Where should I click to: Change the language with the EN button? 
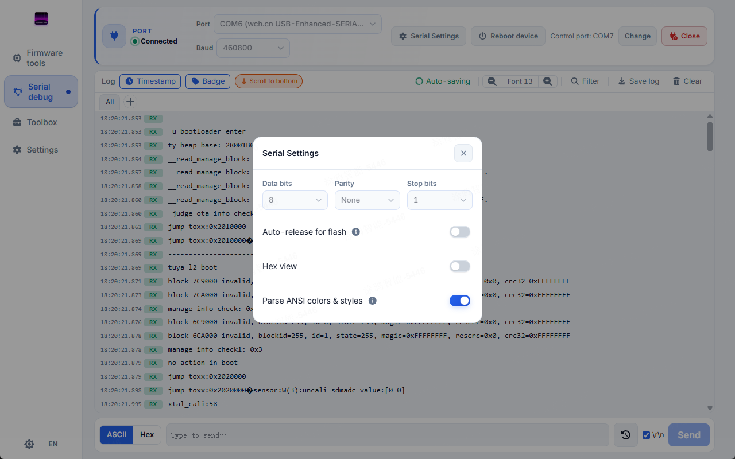click(53, 444)
